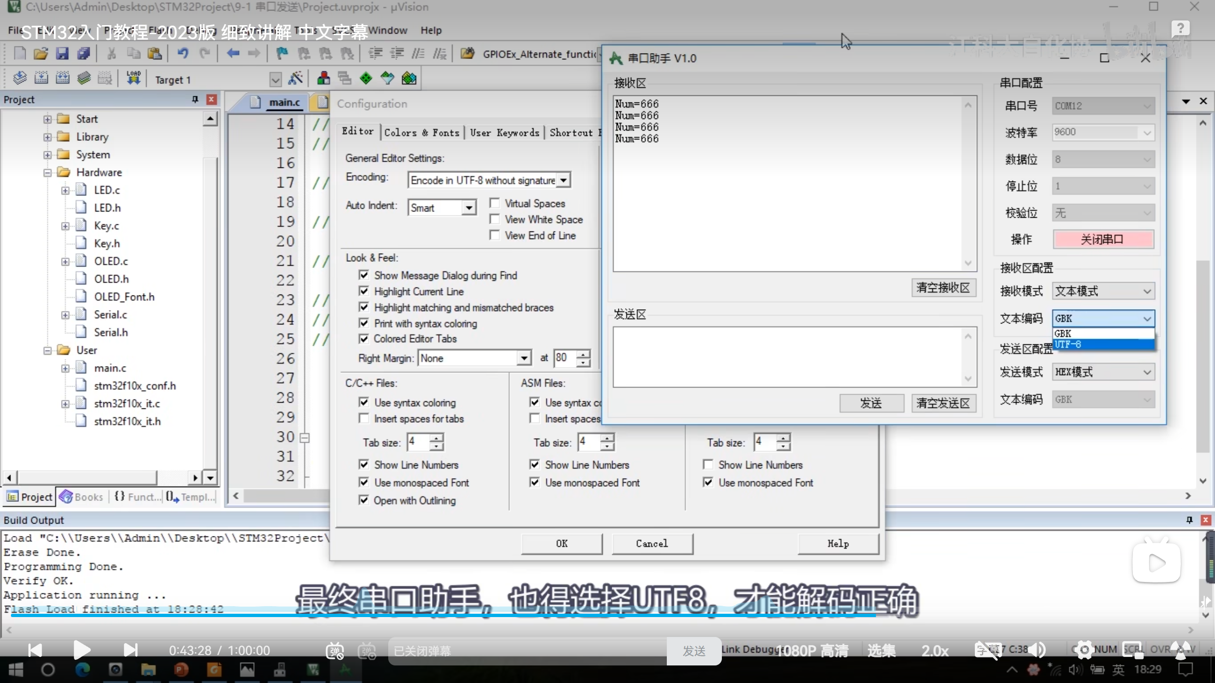The width and height of the screenshot is (1215, 683).
Task: Toggle Insert spaces for tabs in C/C++ Files
Action: [364, 418]
